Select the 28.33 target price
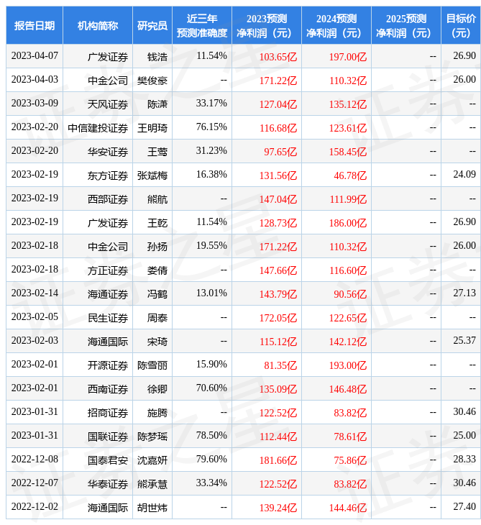The image size is (481, 525). click(464, 460)
